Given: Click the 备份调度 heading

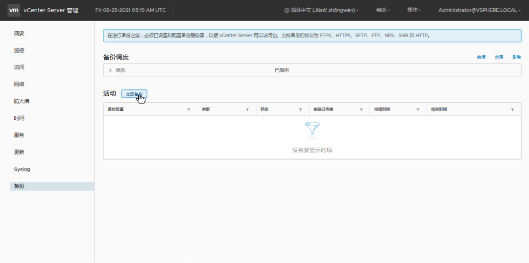Looking at the screenshot, I should 116,57.
